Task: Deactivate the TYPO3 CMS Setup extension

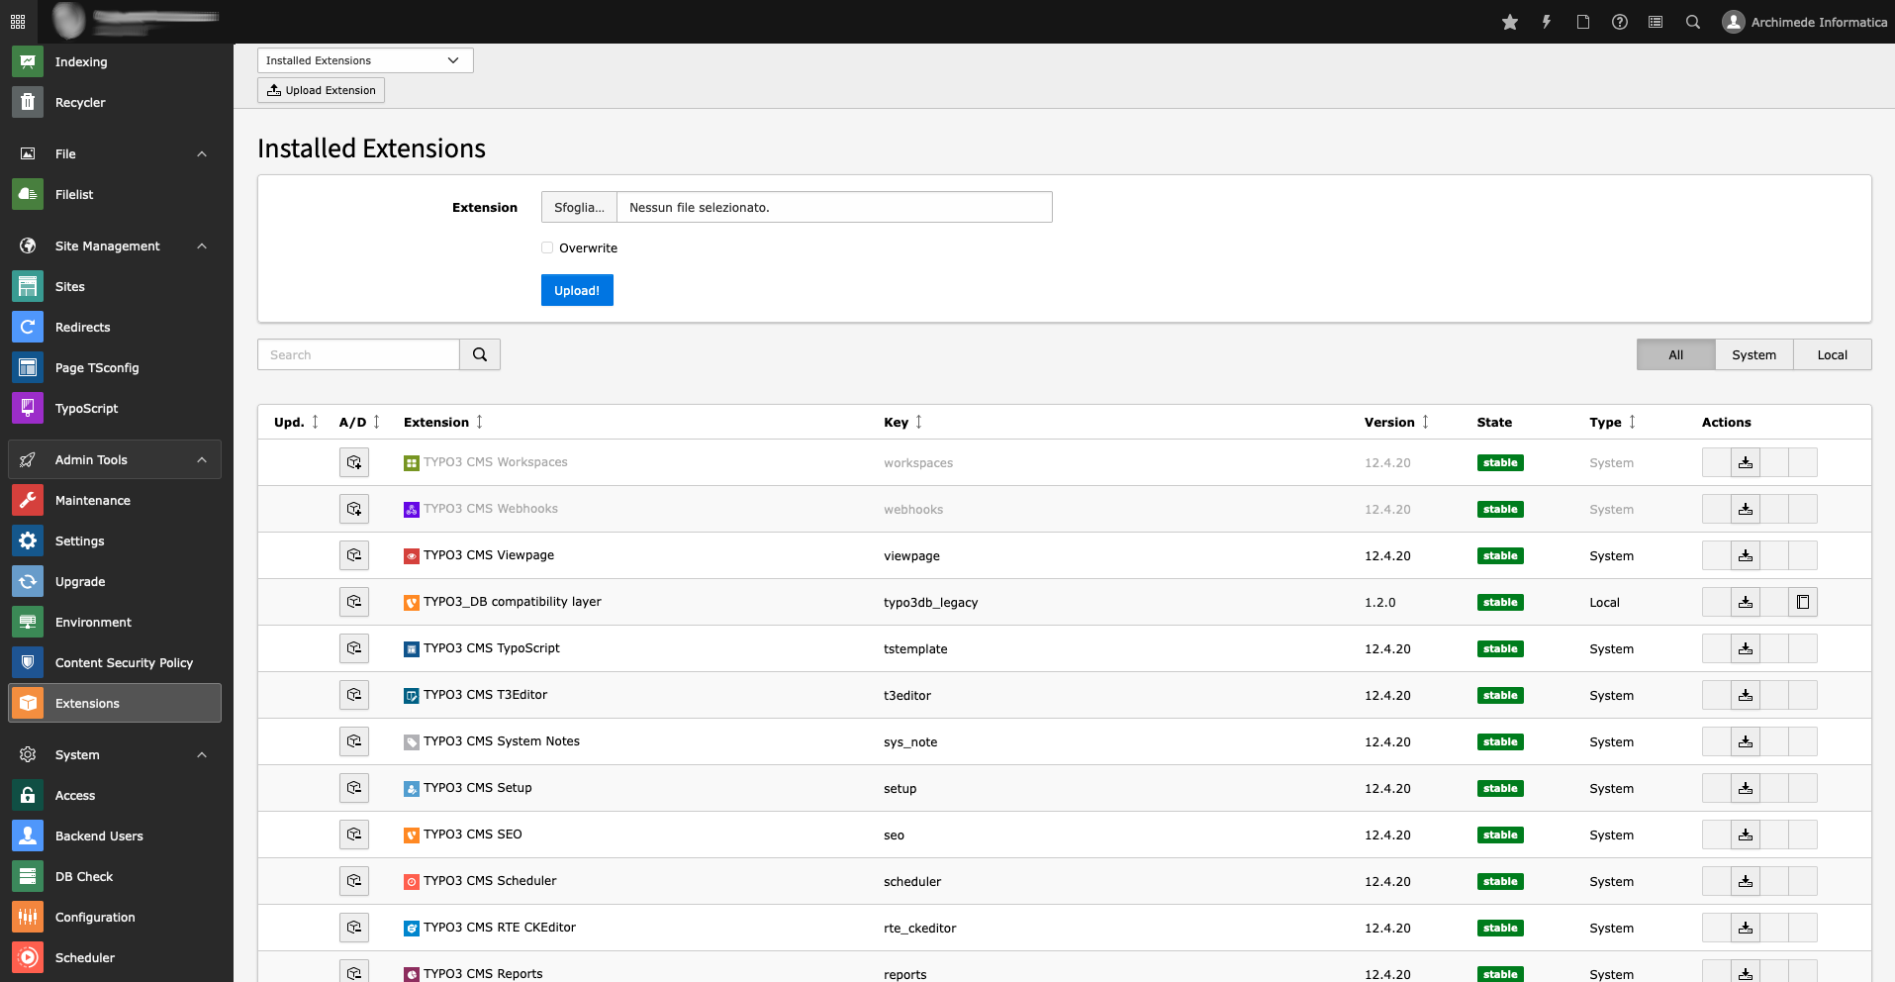Action: 354,788
